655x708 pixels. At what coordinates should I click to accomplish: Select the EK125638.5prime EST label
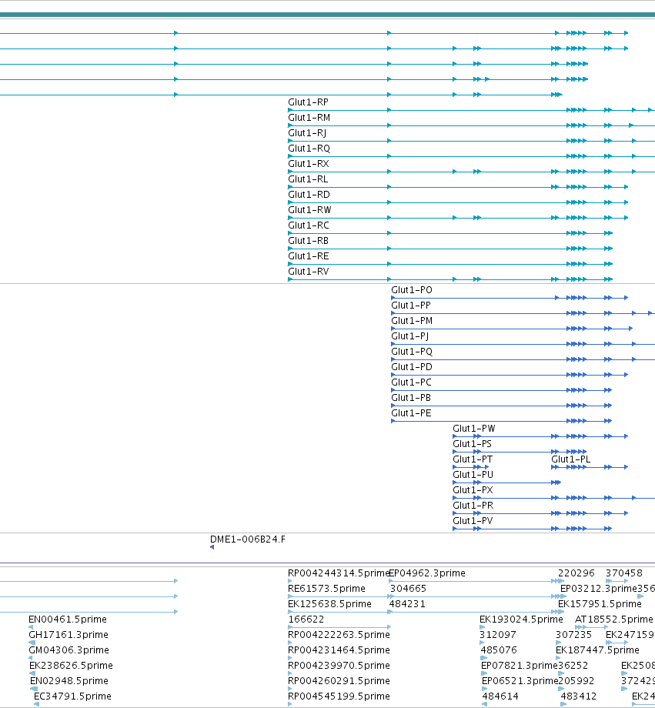[329, 603]
